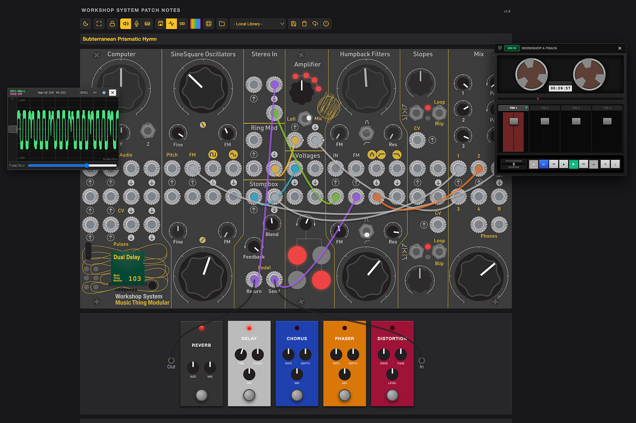Toggle the padlock lock icon
Screen dimensions: 636x423
(x=112, y=24)
